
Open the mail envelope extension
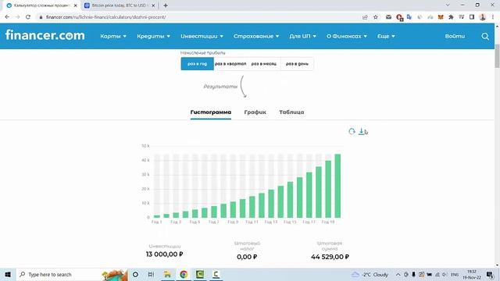click(x=388, y=17)
